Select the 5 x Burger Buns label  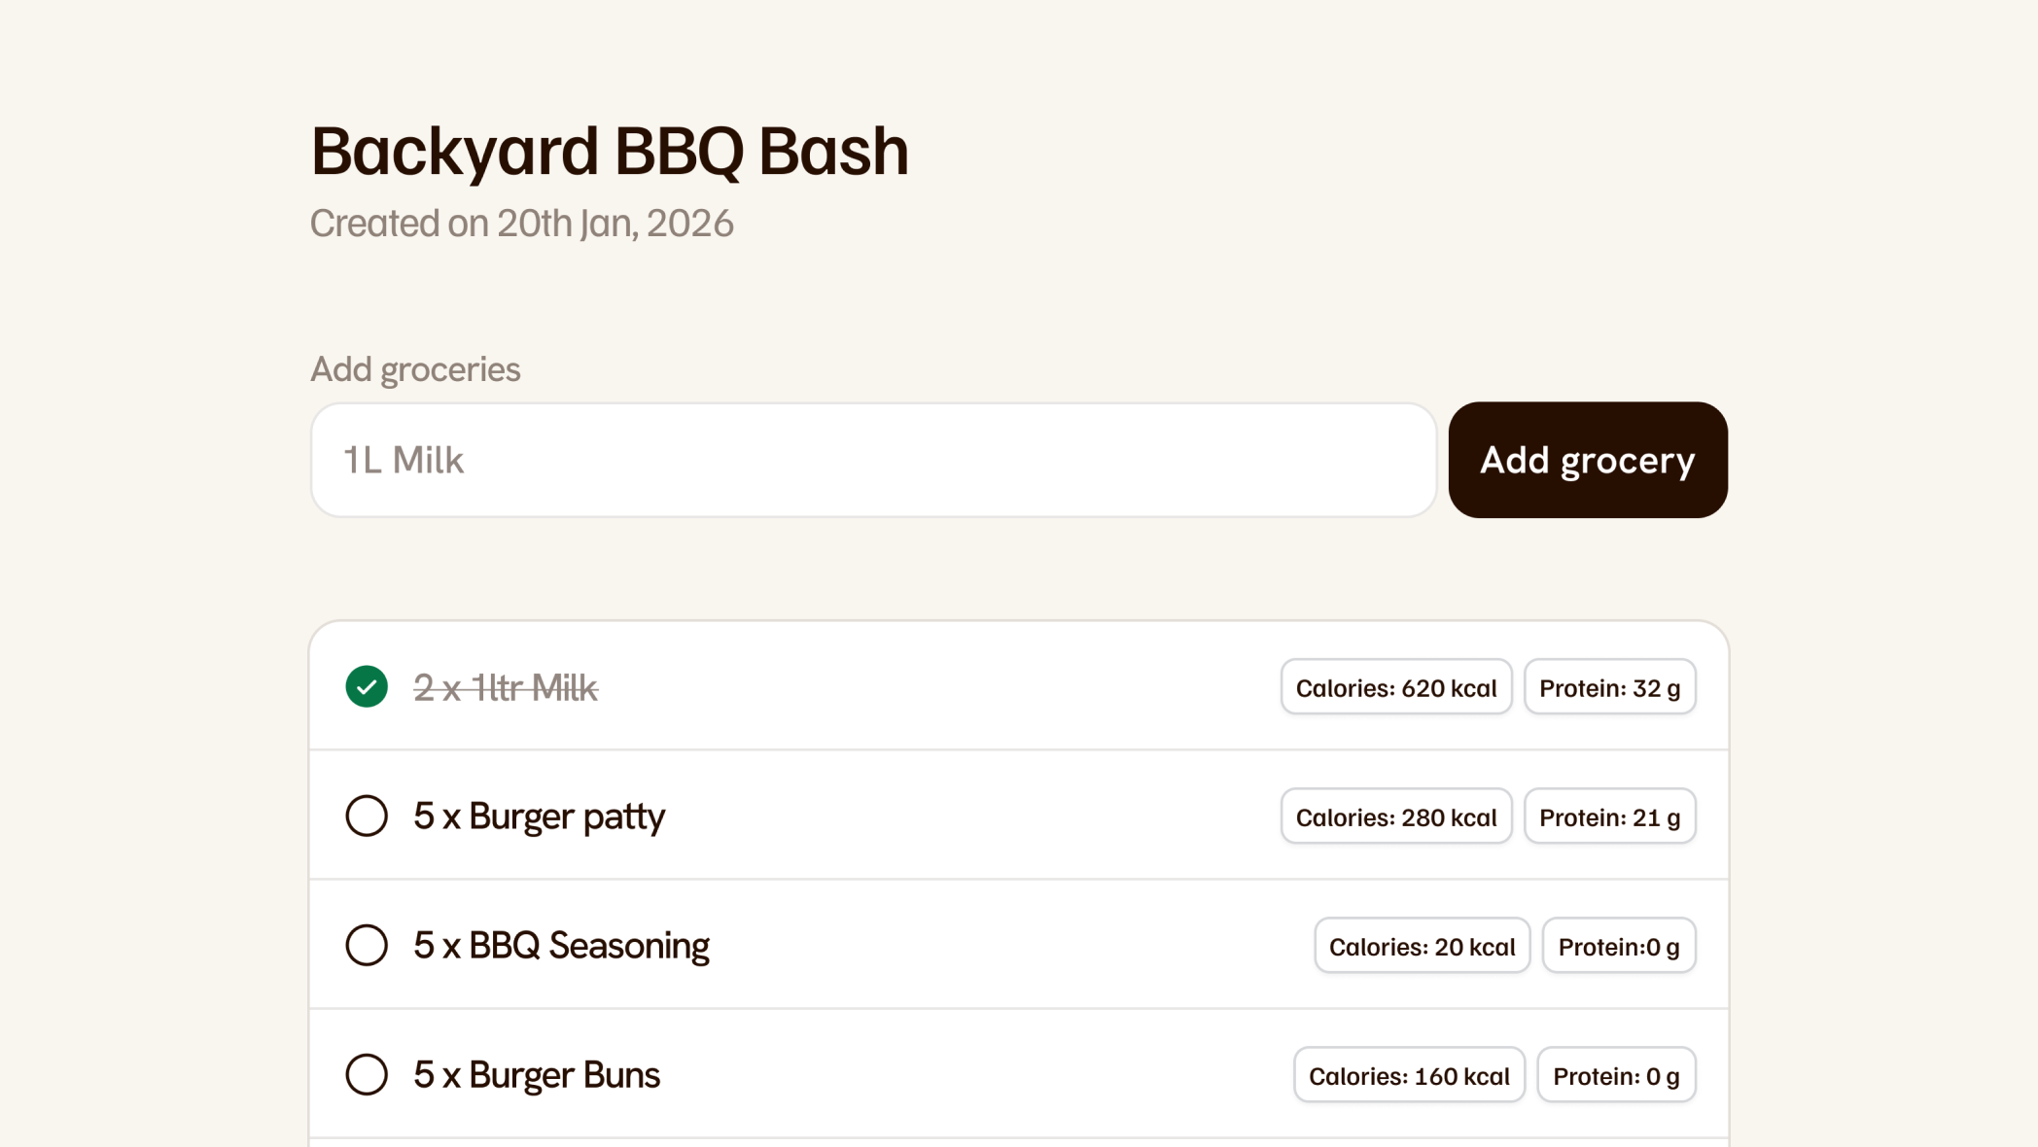pos(537,1075)
